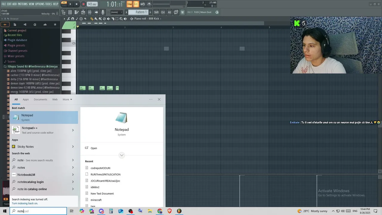Open the TOOLS menu
382x215 pixels.
click(x=49, y=4)
